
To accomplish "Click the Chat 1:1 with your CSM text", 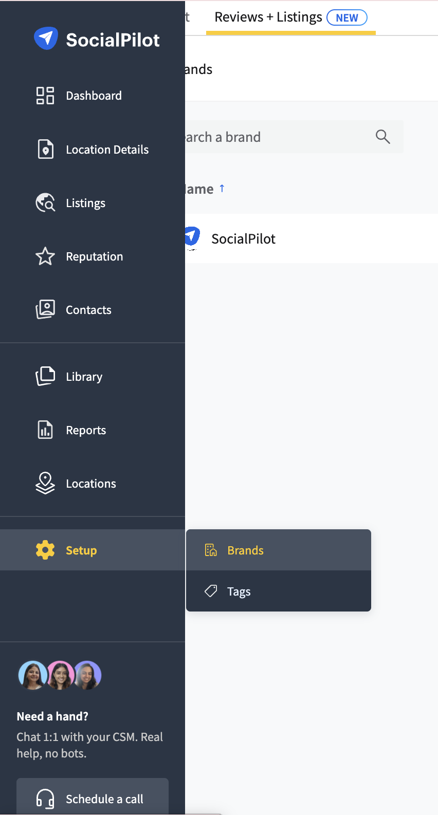I will click(x=89, y=745).
